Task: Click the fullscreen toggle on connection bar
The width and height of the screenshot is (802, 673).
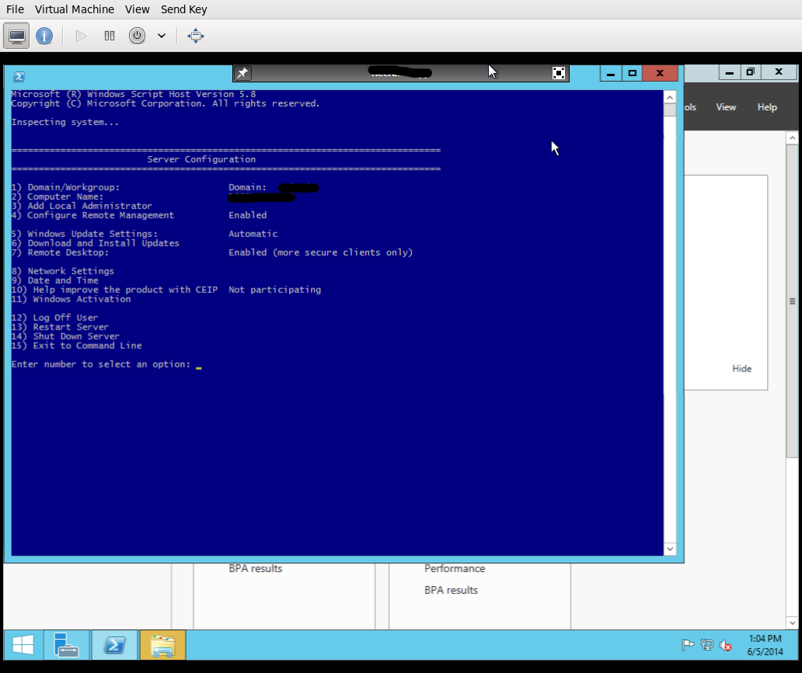Action: pyautogui.click(x=559, y=73)
